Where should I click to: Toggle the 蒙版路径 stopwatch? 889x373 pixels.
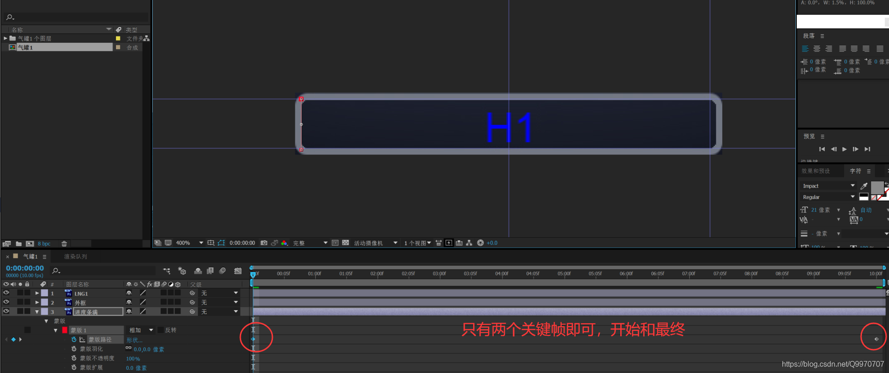pyautogui.click(x=74, y=340)
